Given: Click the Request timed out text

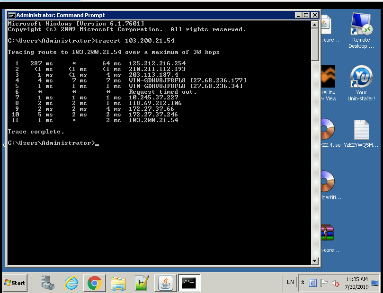Looking at the screenshot, I should click(x=163, y=92).
